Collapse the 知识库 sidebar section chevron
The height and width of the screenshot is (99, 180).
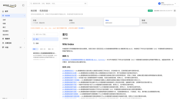[x=24, y=16]
